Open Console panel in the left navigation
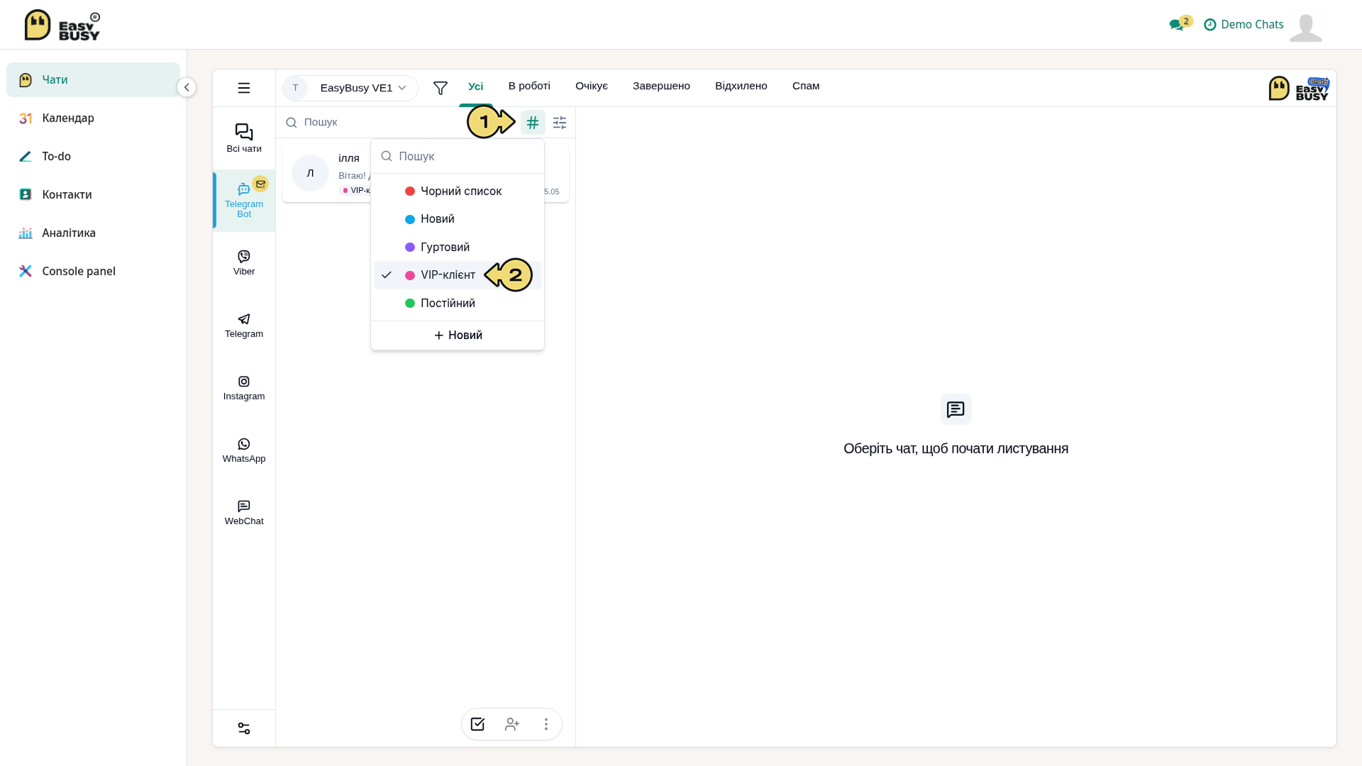1362x766 pixels. coord(93,271)
